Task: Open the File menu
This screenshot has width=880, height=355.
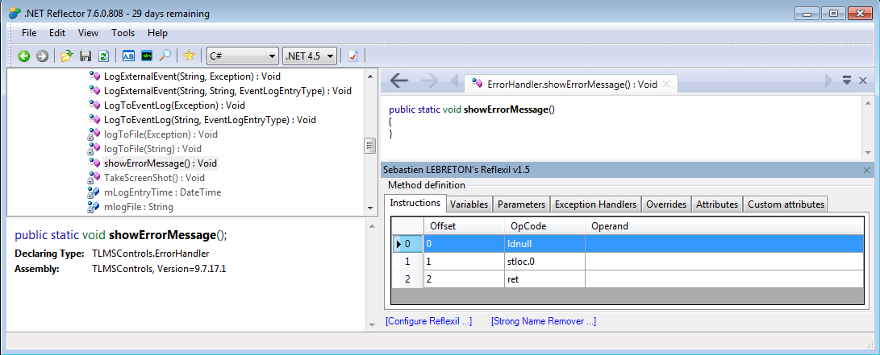Action: [x=29, y=33]
